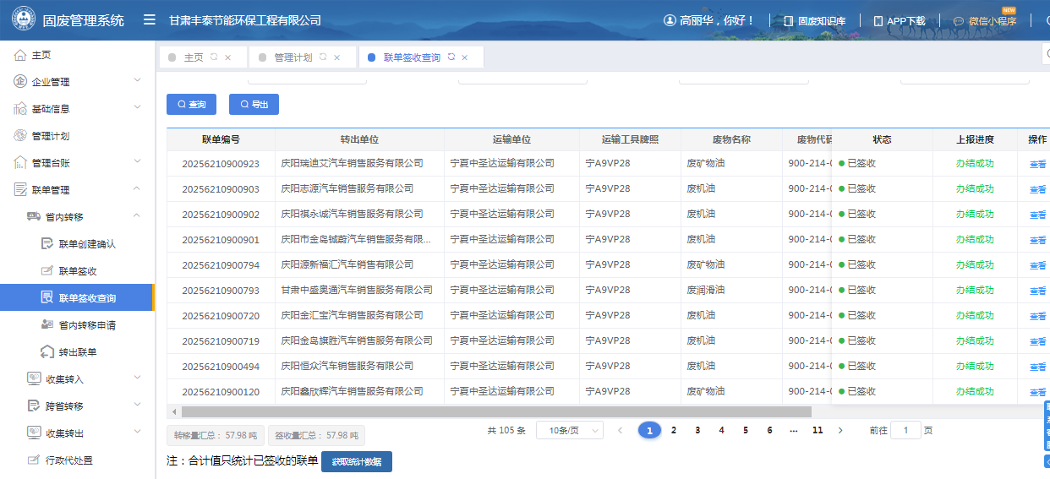This screenshot has height=479, width=1050.
Task: Go to page 2 of results
Action: (x=674, y=430)
